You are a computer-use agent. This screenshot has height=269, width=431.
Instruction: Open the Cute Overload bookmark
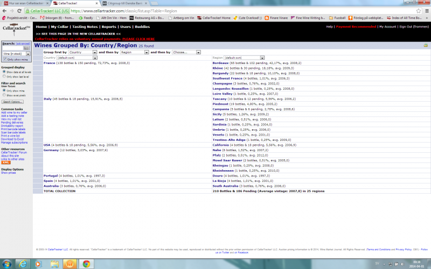pos(248,18)
